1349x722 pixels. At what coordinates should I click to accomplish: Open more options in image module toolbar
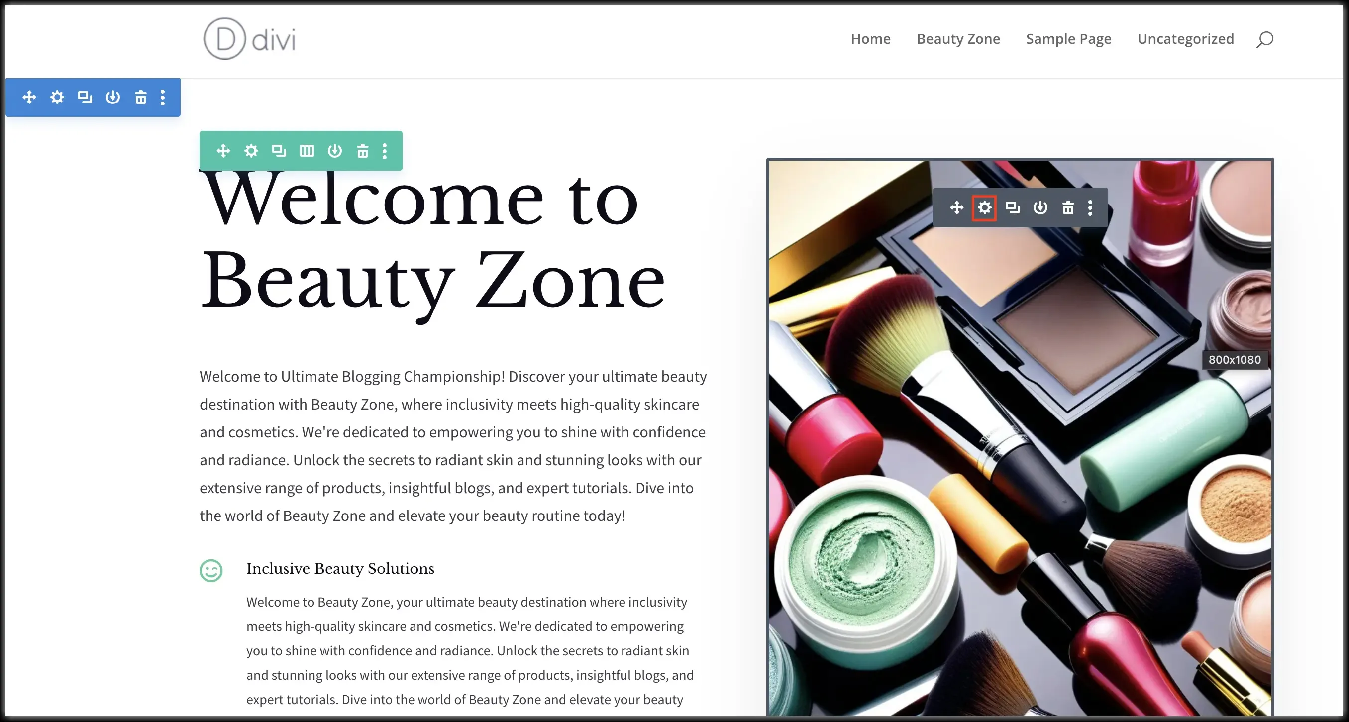point(1090,207)
